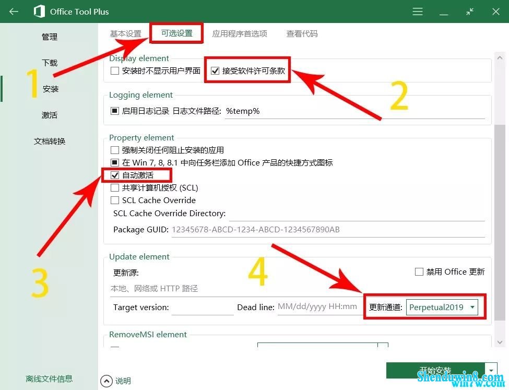Switch to the 可选设置 tab
The height and width of the screenshot is (390, 509).
tap(177, 33)
